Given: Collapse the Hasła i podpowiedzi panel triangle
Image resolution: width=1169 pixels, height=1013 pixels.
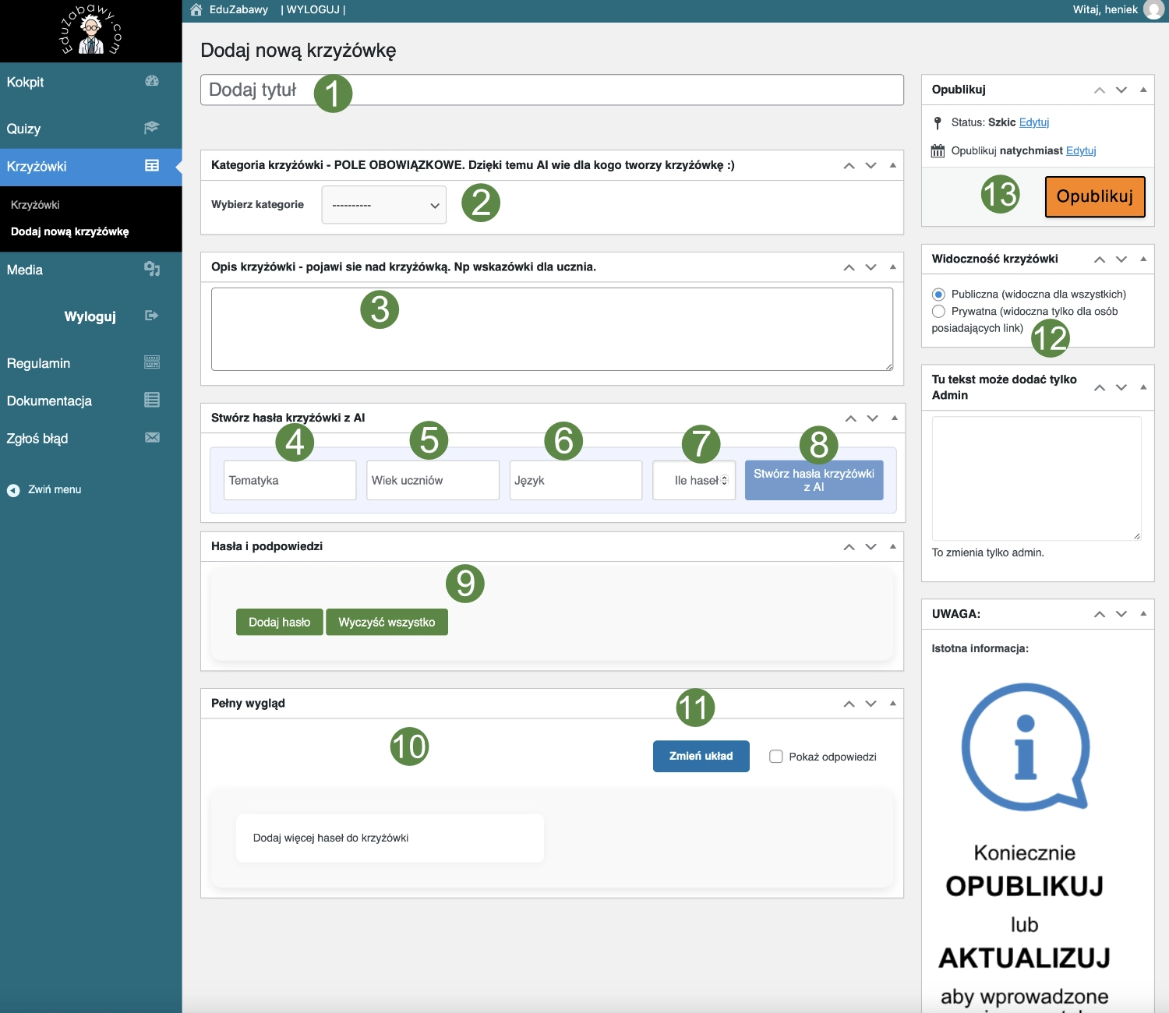Looking at the screenshot, I should [893, 546].
